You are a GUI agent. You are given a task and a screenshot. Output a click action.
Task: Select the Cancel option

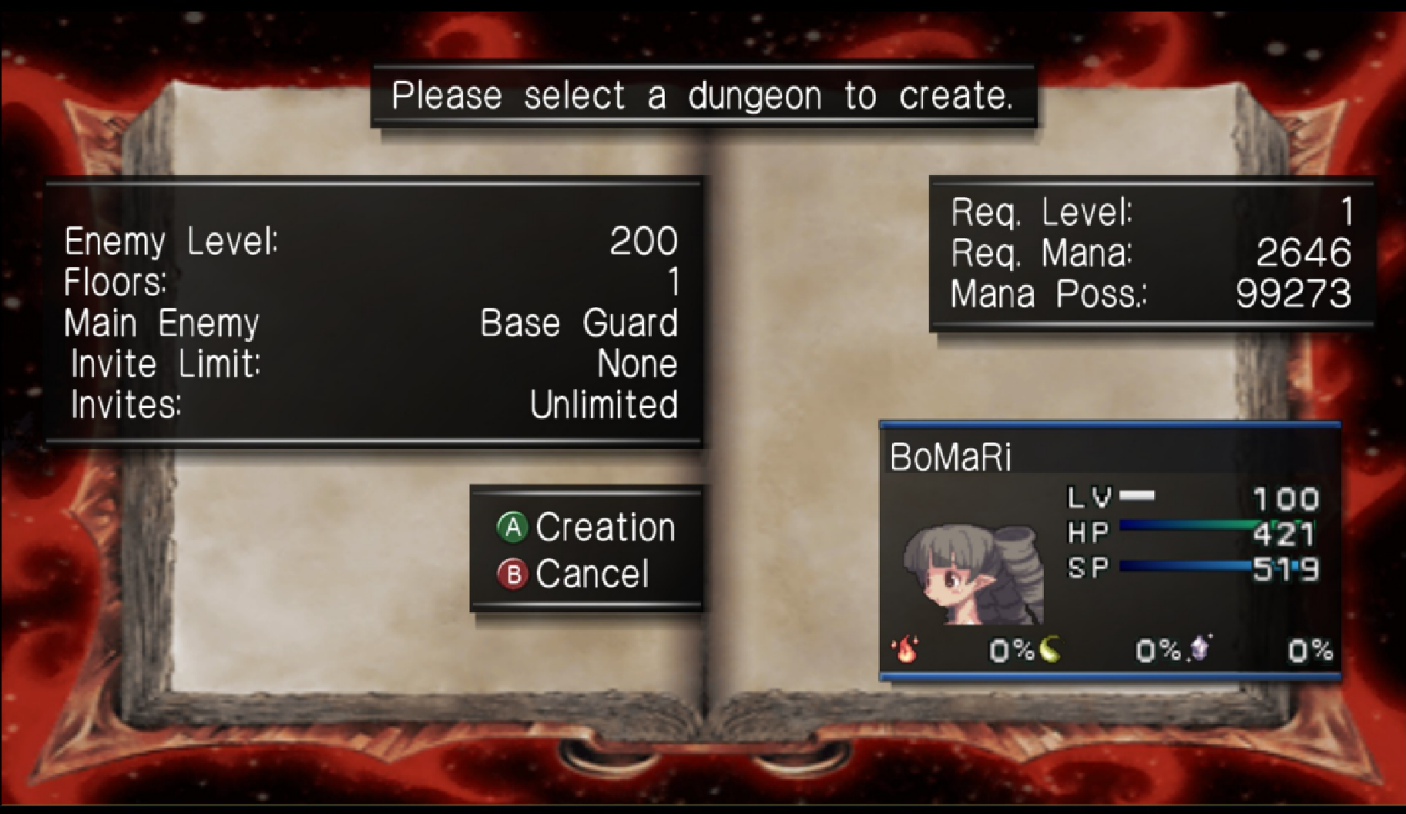(592, 574)
